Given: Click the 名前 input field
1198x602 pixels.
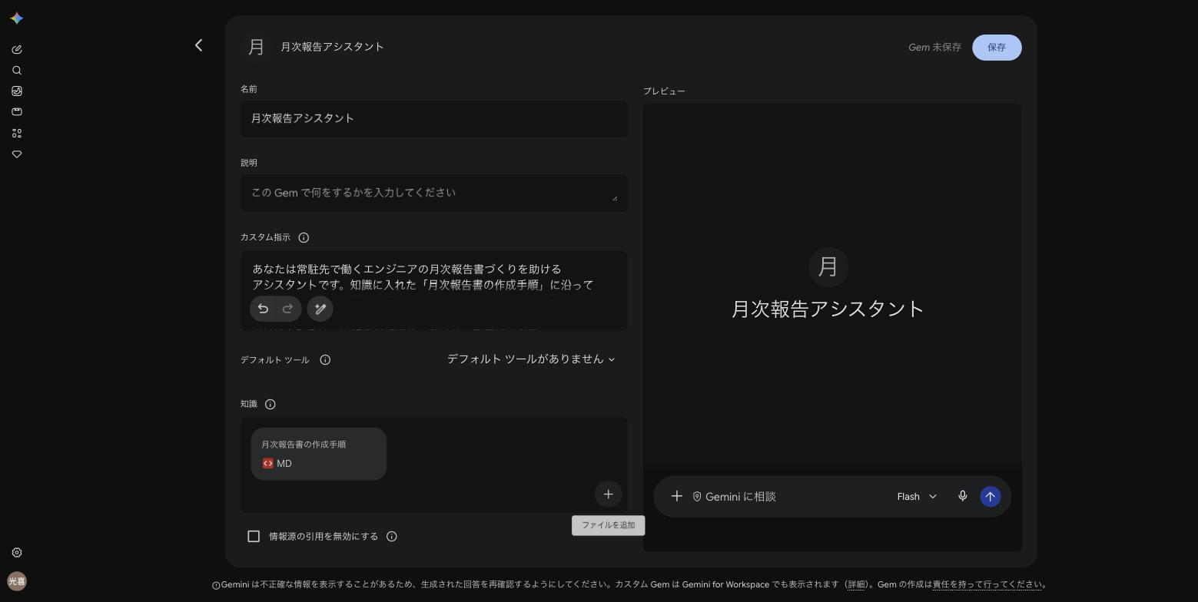Looking at the screenshot, I should (434, 119).
